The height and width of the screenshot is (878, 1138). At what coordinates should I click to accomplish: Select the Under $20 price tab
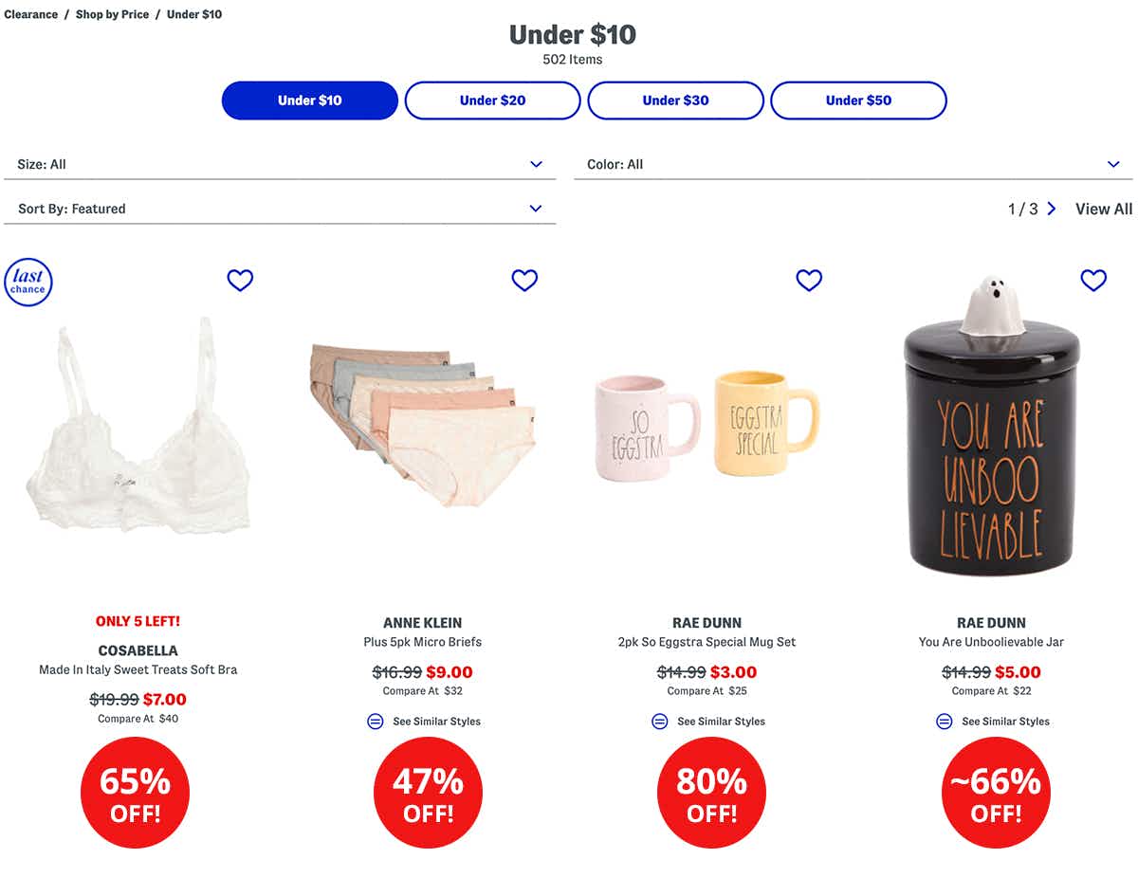492,101
